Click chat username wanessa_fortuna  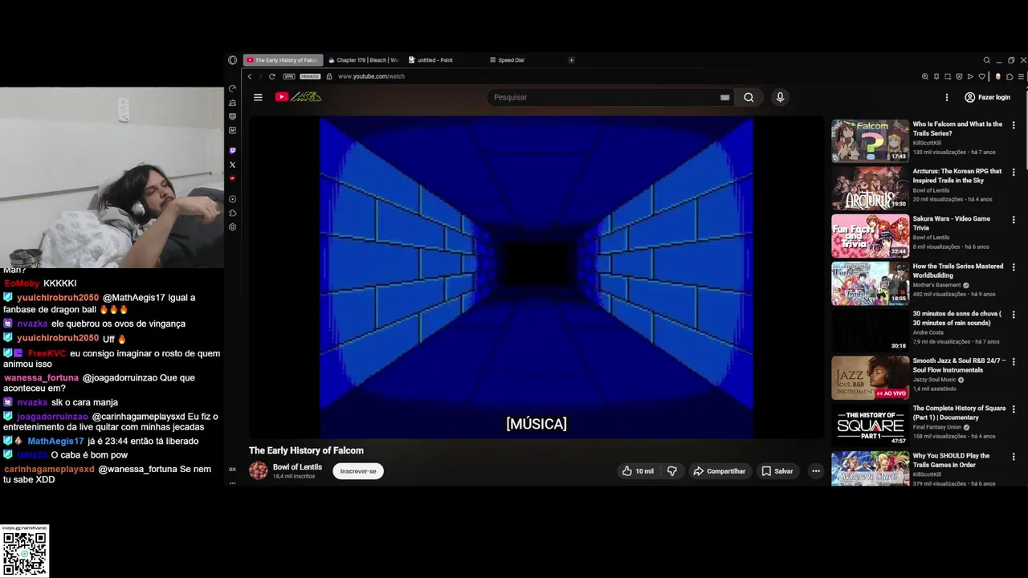pos(42,378)
